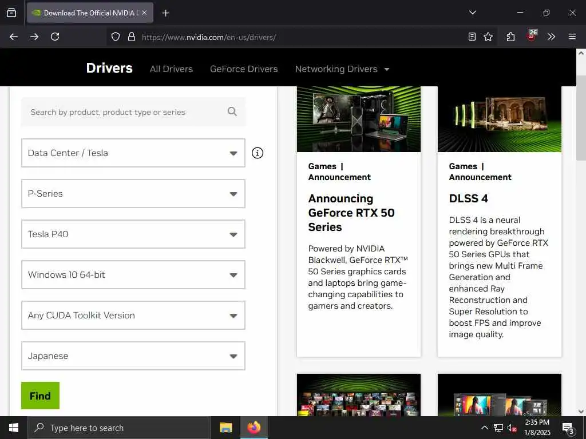This screenshot has height=439, width=586.
Task: Open File Explorer from taskbar
Action: point(225,428)
